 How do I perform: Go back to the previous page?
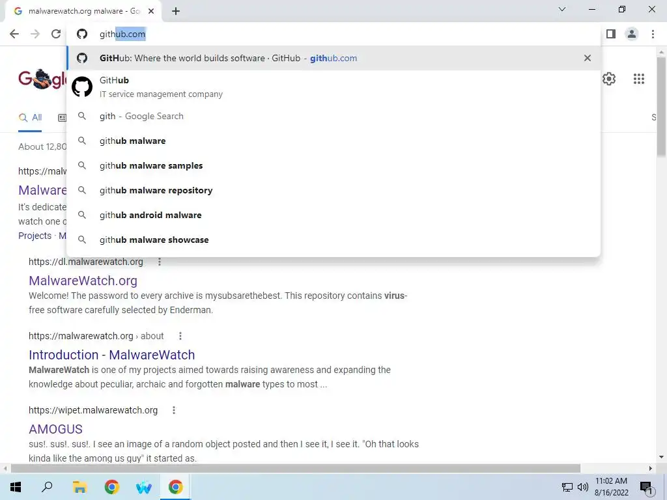tap(14, 34)
